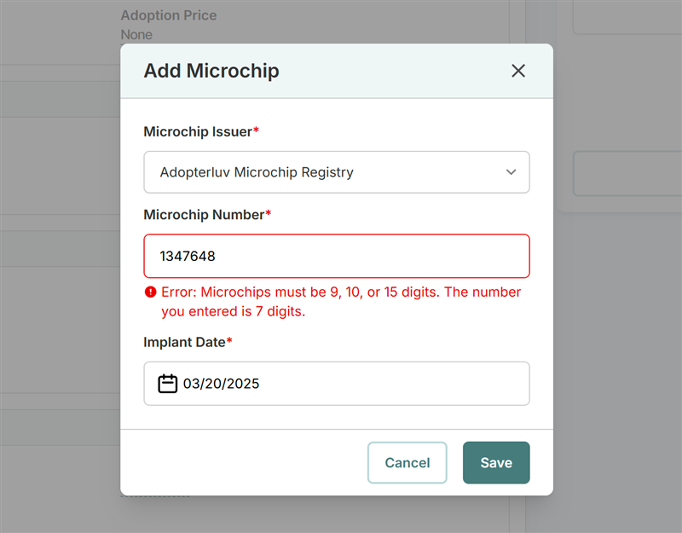Open the Implant Date calendar icon
This screenshot has height=533, width=682.
click(167, 383)
